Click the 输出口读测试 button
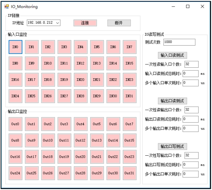 click(173, 101)
